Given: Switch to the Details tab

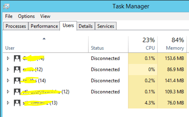Looking at the screenshot, I should 85,26.
